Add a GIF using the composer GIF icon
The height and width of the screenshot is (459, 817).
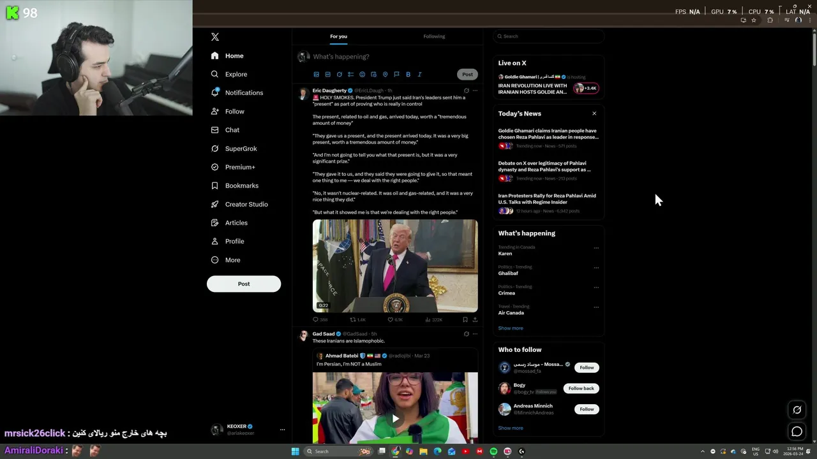[327, 75]
